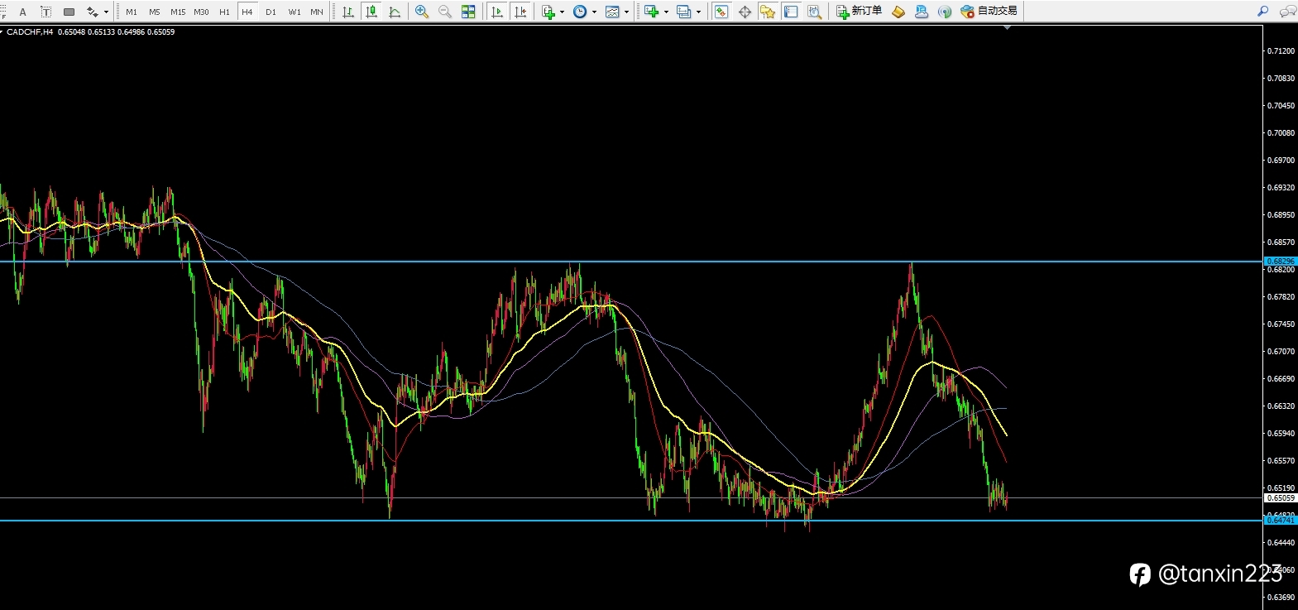Viewport: 1298px width, 610px height.
Task: Toggle 自动交易 auto trading button
Action: tap(989, 12)
